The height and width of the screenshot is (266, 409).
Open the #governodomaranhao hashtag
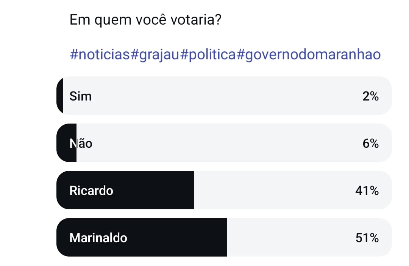coord(309,54)
